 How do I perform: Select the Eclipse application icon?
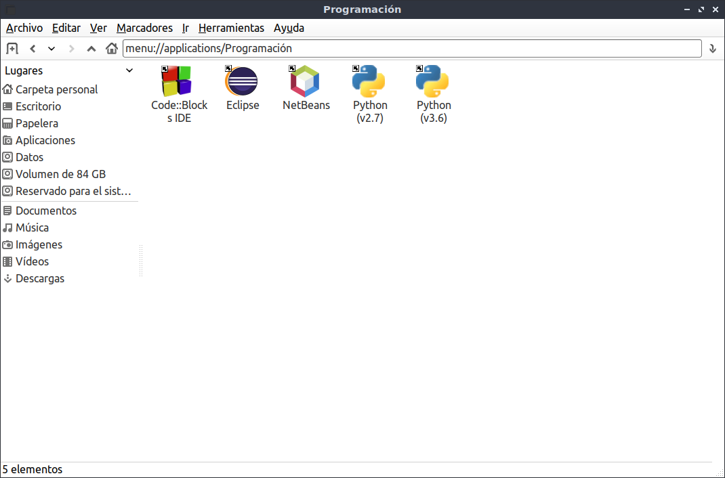point(243,88)
